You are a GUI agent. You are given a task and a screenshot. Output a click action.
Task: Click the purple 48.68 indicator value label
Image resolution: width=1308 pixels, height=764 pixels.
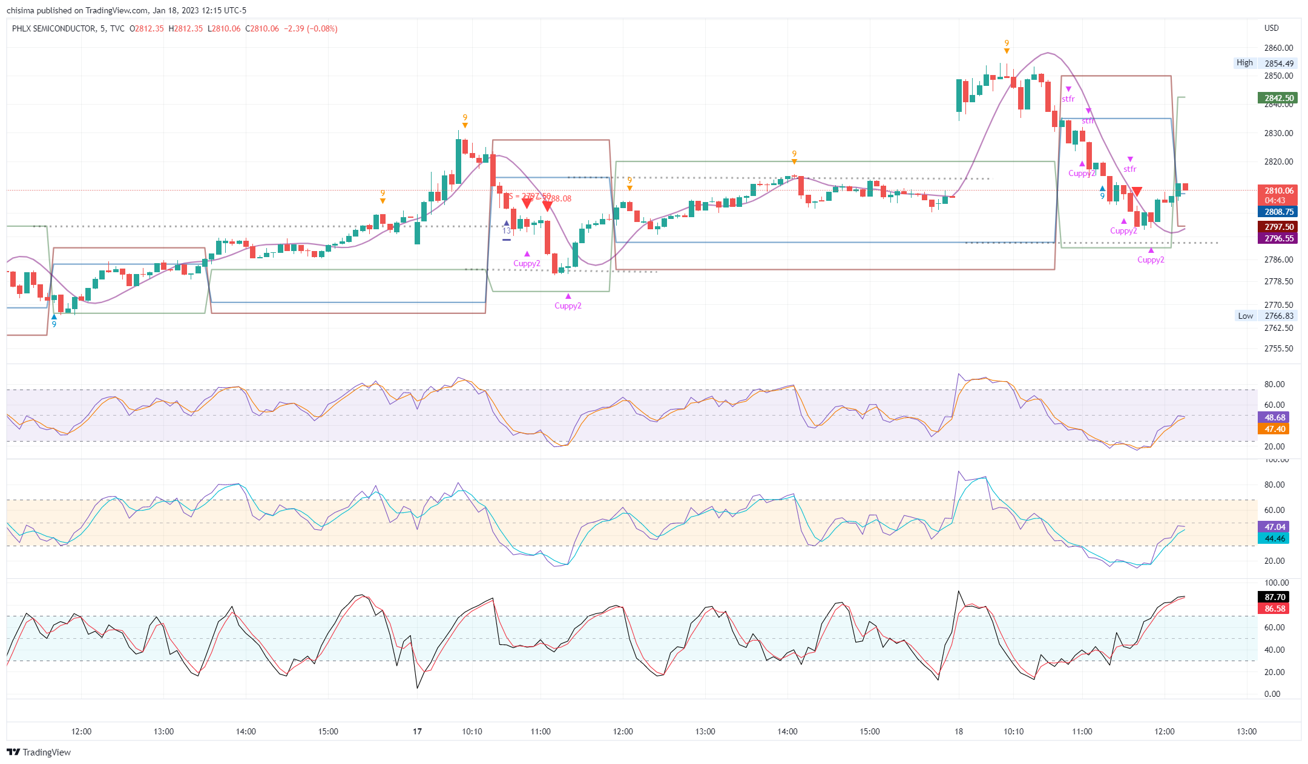[x=1273, y=417]
